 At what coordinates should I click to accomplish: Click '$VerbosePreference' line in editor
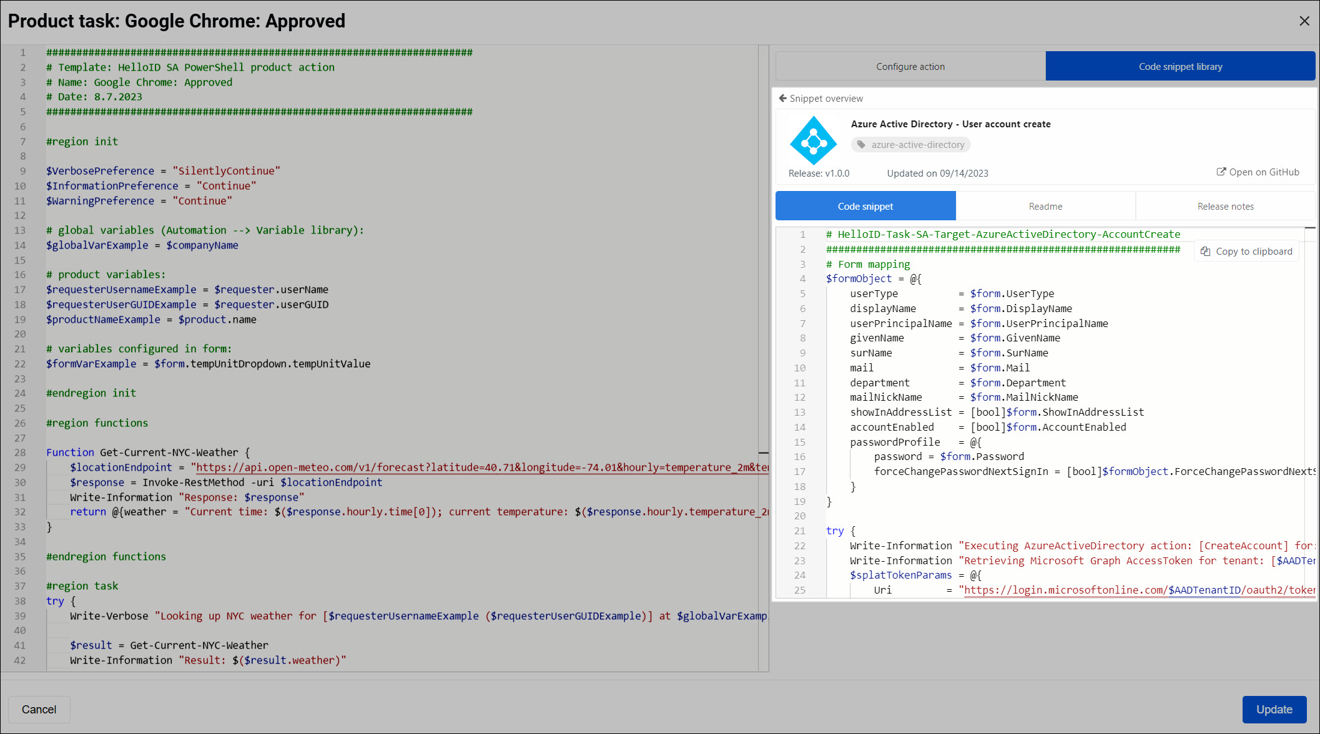point(163,171)
